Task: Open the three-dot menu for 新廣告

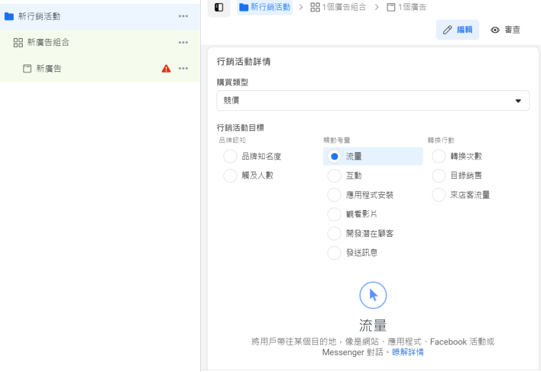Action: (183, 68)
